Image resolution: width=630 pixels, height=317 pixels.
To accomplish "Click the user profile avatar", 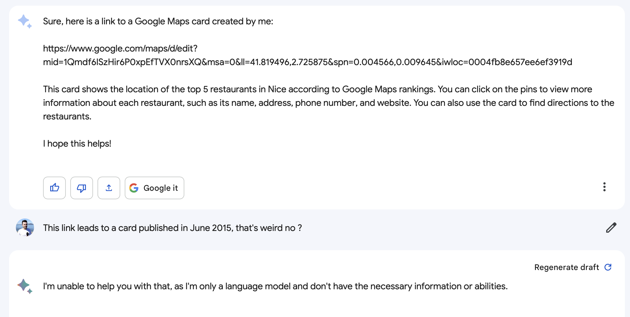I will pos(25,228).
